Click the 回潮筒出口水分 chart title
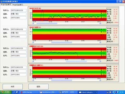Screen dimensions: 125x94 pos(36,46)
